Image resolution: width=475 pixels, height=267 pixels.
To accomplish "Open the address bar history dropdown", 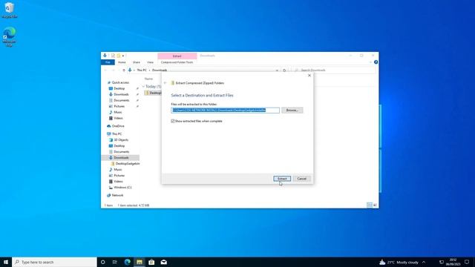I will click(277, 70).
